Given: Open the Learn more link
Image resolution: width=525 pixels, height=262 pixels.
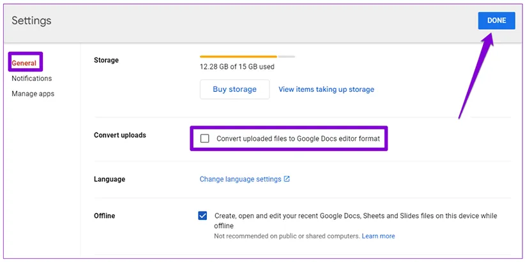Looking at the screenshot, I should pos(378,236).
